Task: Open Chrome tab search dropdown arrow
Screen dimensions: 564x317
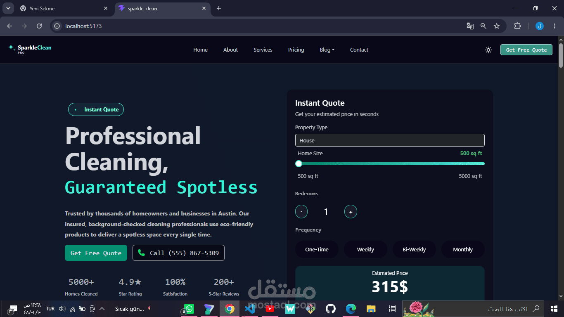Action: pyautogui.click(x=8, y=8)
